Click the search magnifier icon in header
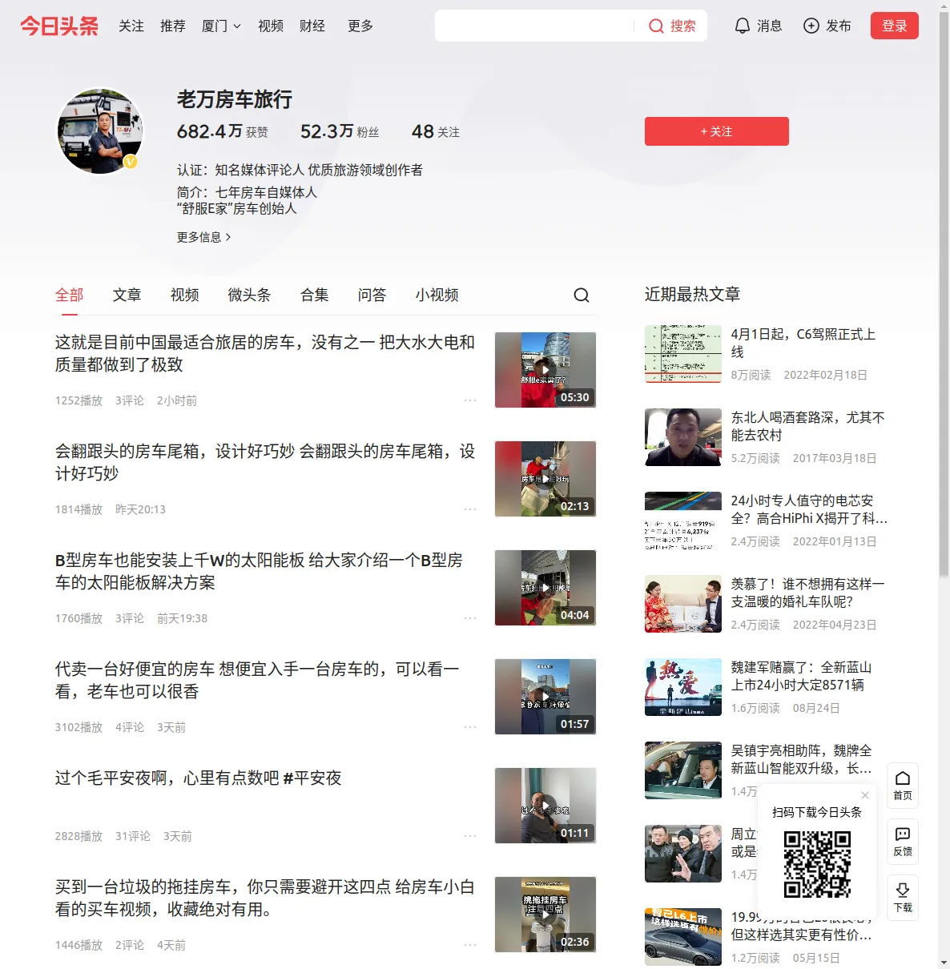The image size is (950, 969). point(656,26)
